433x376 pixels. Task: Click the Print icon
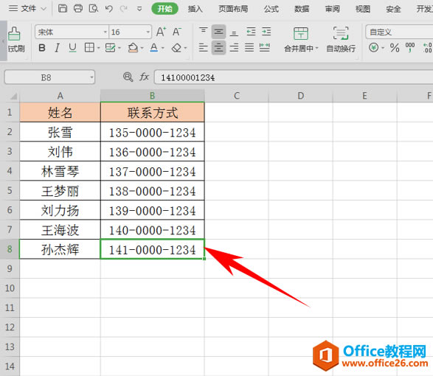pos(78,9)
